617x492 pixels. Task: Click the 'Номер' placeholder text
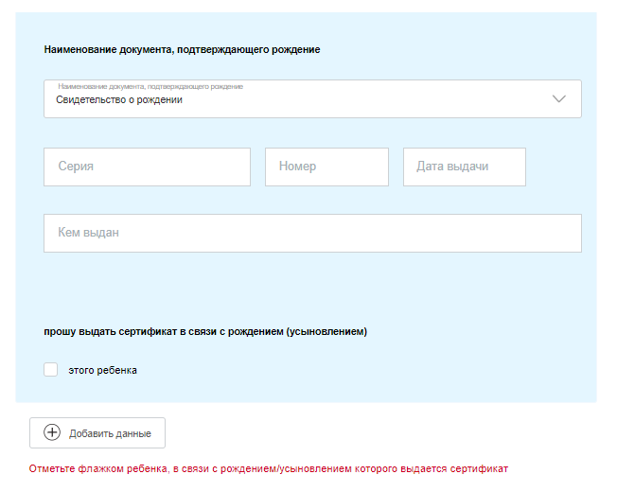coord(297,167)
